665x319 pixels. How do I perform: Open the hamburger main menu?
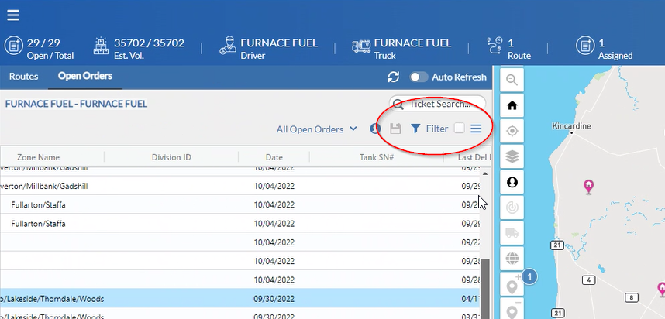click(x=12, y=15)
